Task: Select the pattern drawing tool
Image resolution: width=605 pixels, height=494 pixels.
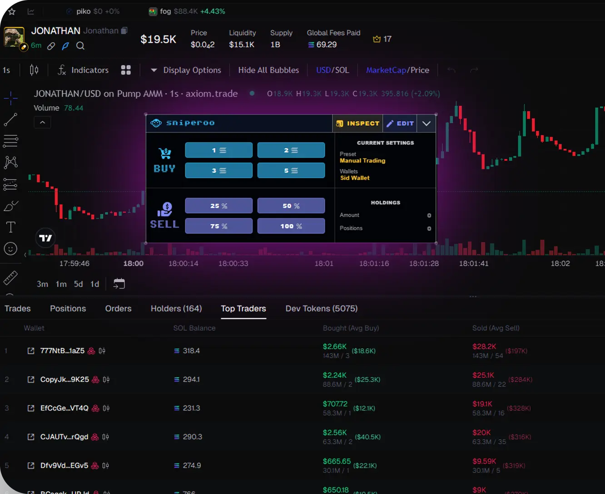Action: [x=10, y=162]
